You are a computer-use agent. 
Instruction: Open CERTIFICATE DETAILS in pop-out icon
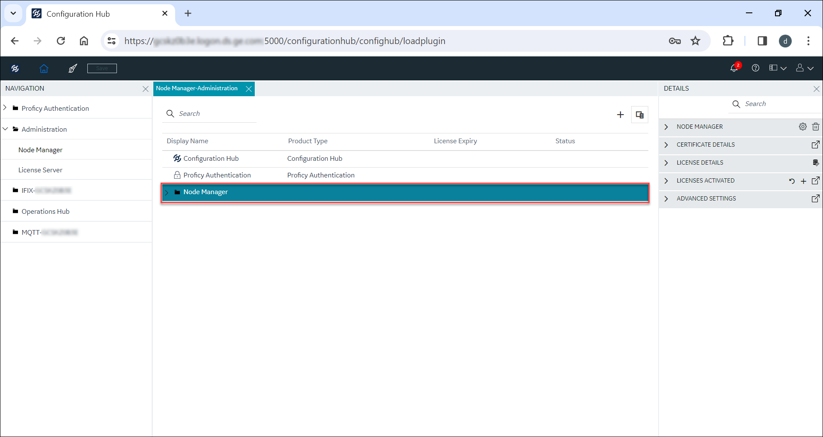pos(816,145)
